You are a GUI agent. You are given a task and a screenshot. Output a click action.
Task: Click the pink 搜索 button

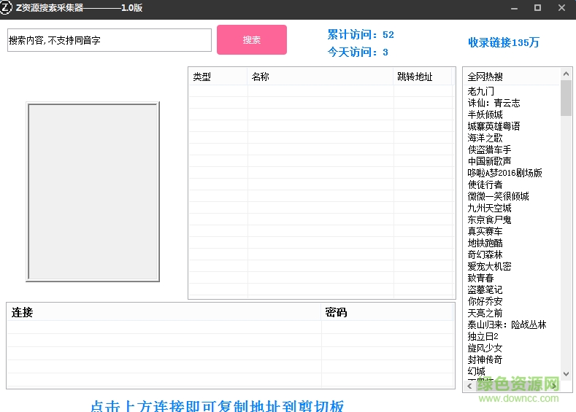coord(251,40)
